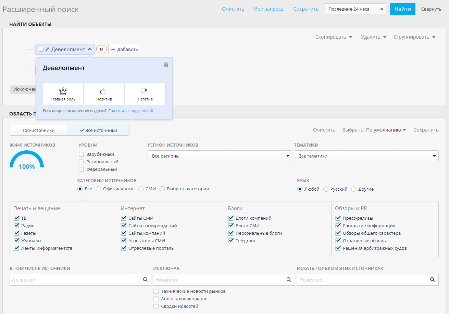Expand the Все регионы dropdown
Image resolution: width=449 pixels, height=314 pixels.
point(220,156)
